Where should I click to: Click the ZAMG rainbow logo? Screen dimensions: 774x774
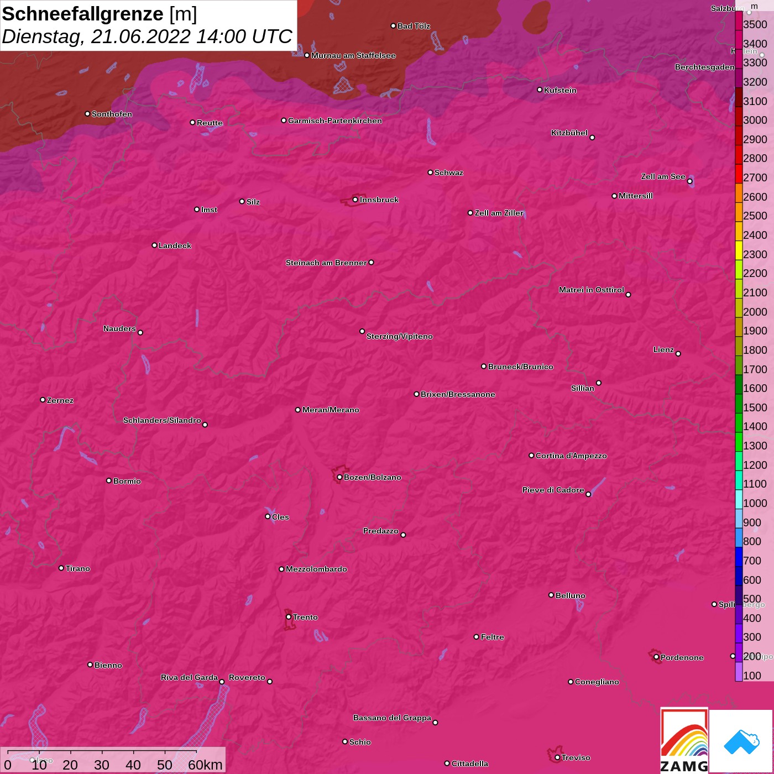point(684,740)
